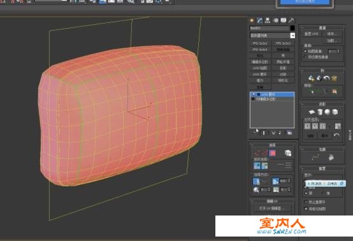Click the object name field

tap(270, 28)
